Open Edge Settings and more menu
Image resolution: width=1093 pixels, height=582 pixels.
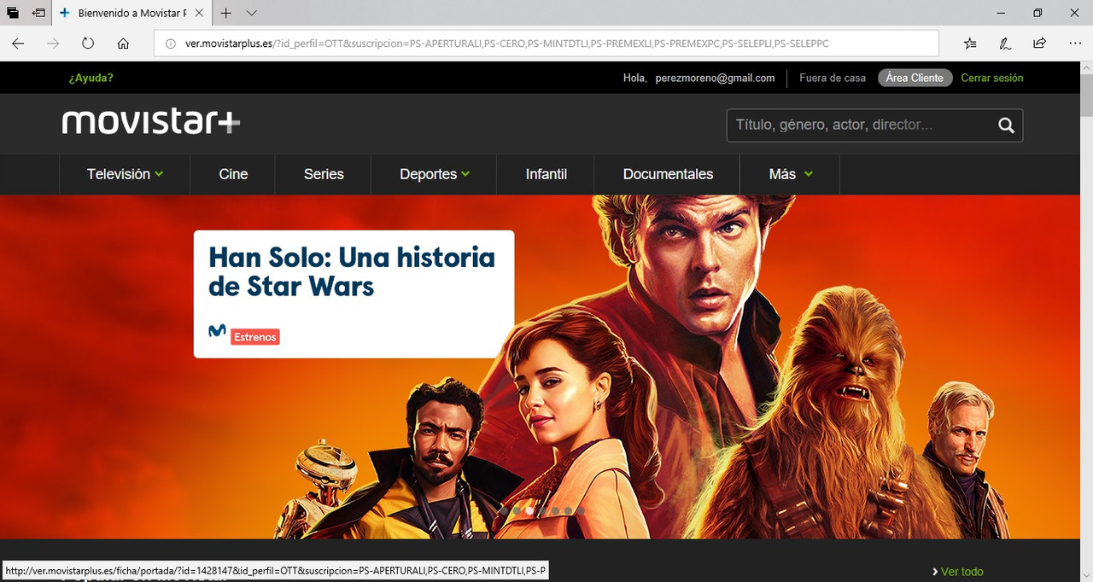coord(1074,44)
